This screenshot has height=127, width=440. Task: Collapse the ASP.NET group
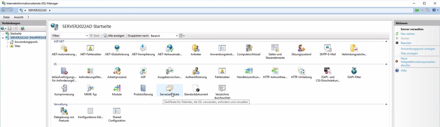pos(386,42)
